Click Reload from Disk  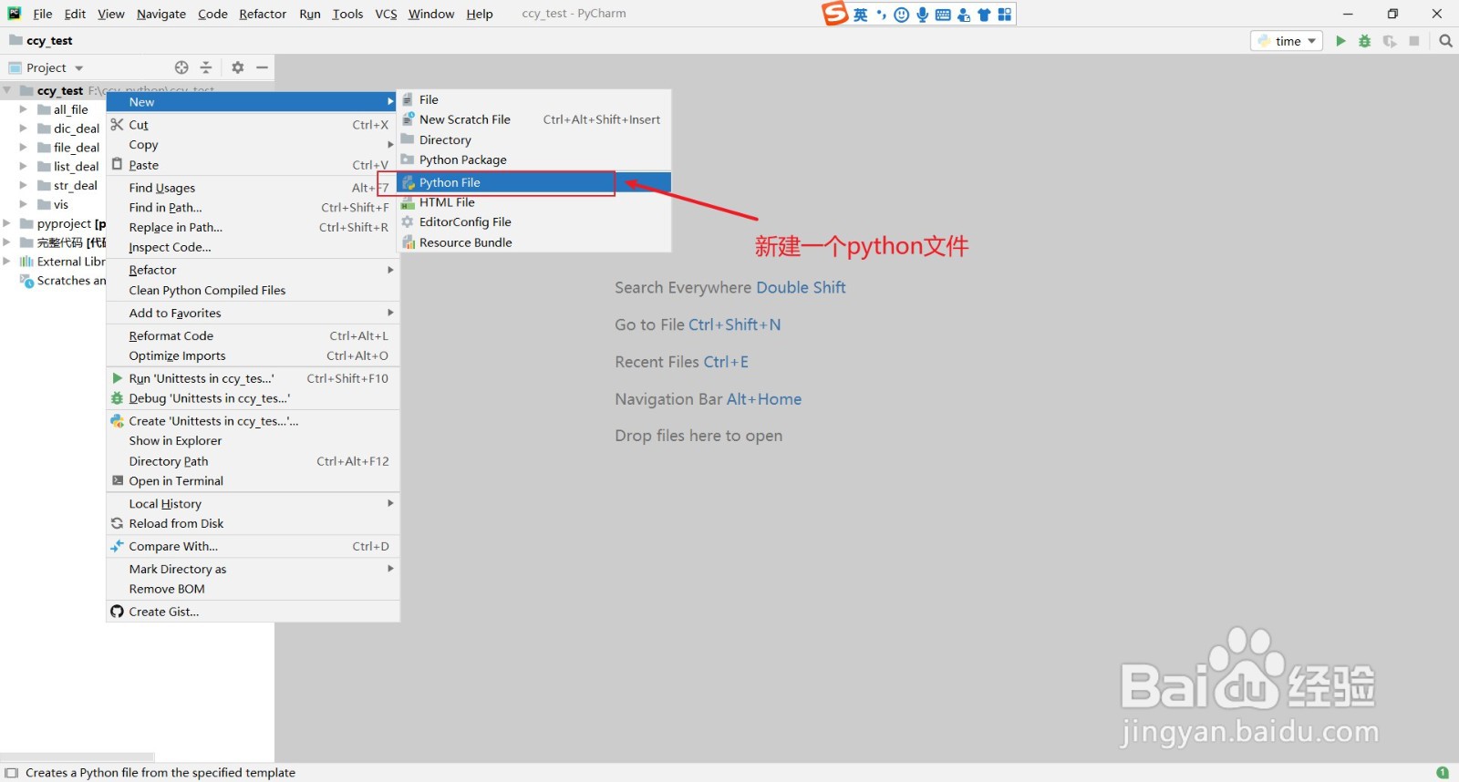(x=253, y=523)
